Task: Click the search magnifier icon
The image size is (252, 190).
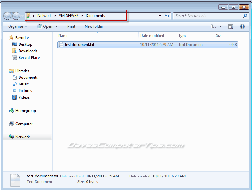Action: [245, 16]
